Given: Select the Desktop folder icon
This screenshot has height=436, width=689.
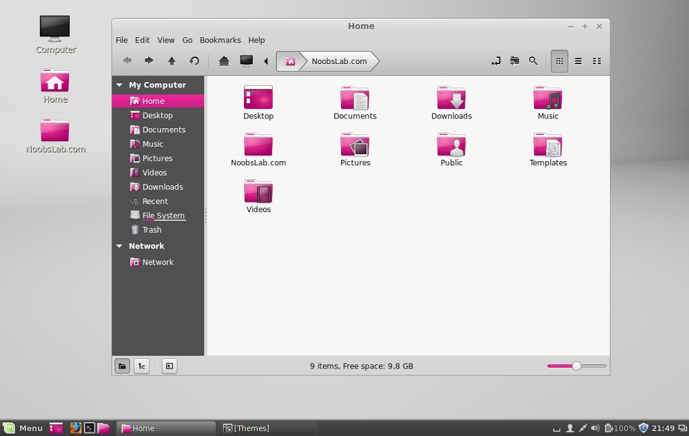Looking at the screenshot, I should [x=258, y=98].
